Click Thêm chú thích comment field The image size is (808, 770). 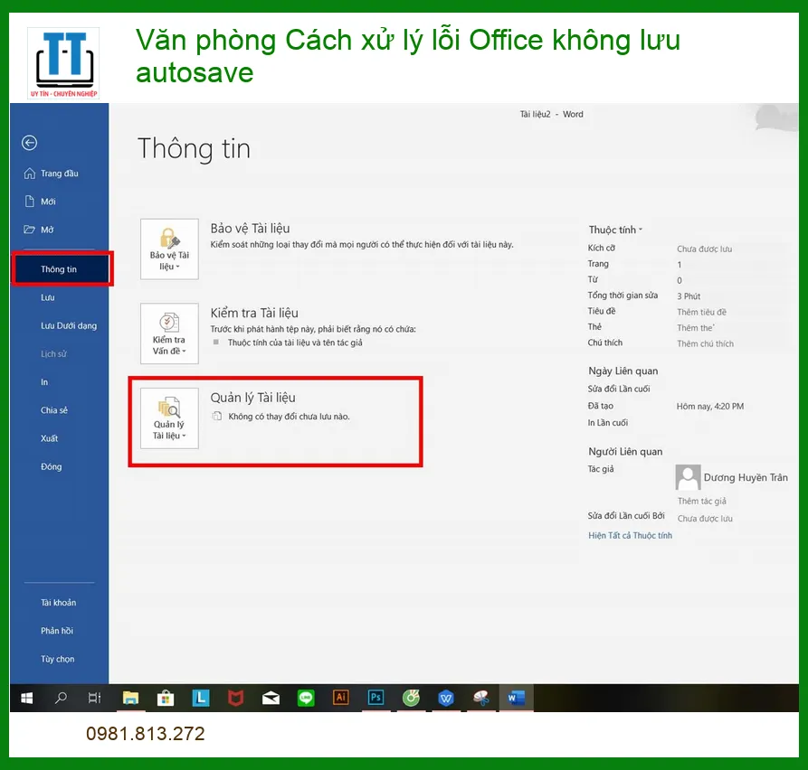[x=705, y=343]
